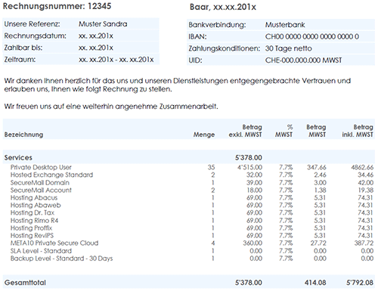Click the META10 Private Secure Cloud item
The image size is (378, 291).
coord(54,243)
